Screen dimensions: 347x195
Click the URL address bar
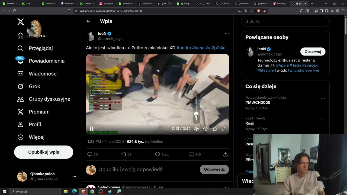pyautogui.click(x=155, y=11)
